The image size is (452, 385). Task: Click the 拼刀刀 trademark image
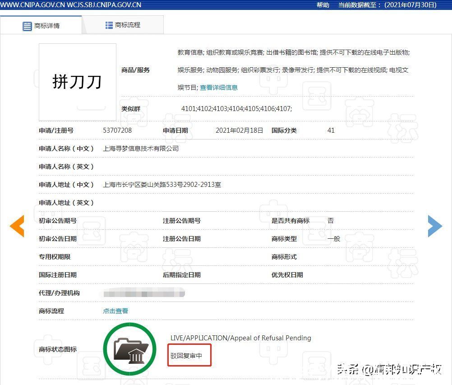tap(78, 82)
